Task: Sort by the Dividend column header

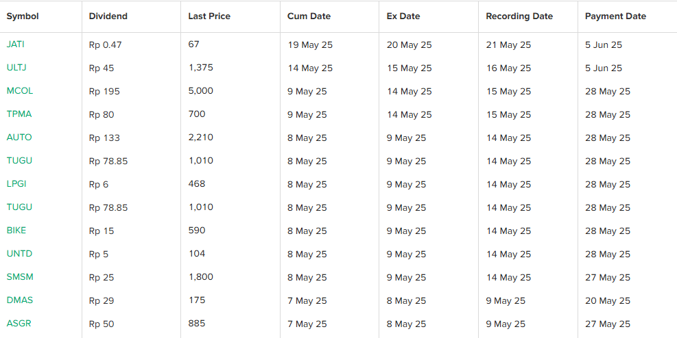Action: coord(108,16)
